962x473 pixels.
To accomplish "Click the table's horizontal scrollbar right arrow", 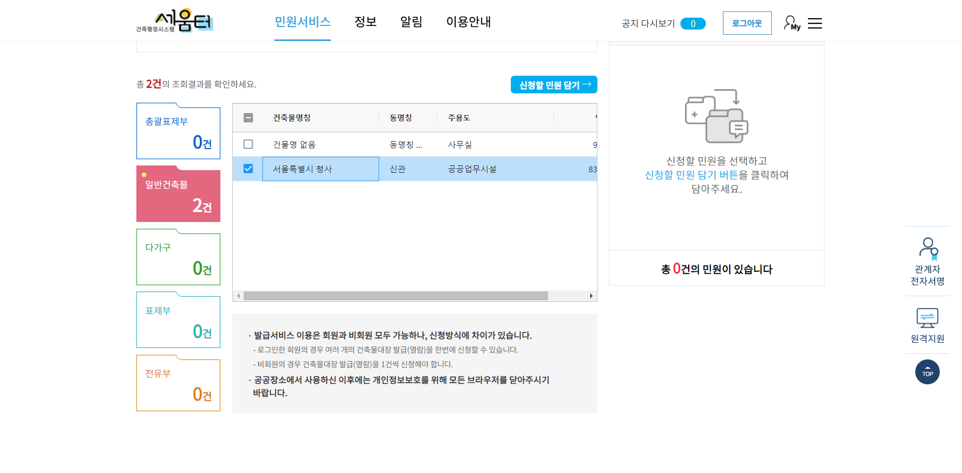I will click(591, 296).
